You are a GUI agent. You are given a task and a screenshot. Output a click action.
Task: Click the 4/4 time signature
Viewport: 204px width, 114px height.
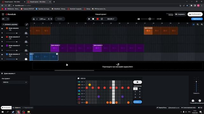tap(50, 19)
